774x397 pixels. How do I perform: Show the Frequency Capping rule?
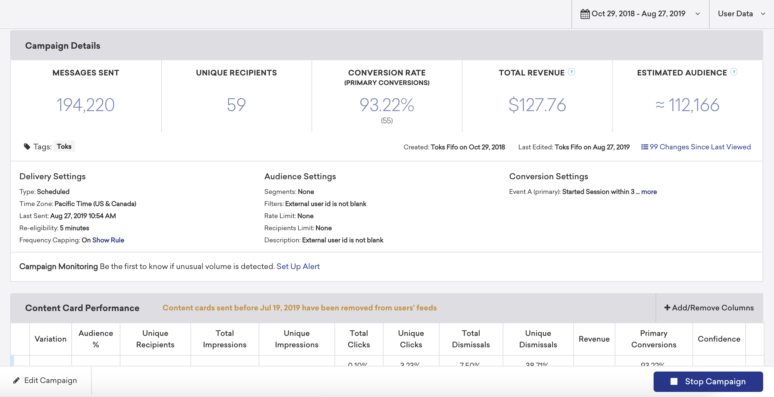point(108,240)
